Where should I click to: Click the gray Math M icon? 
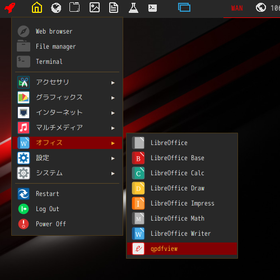(x=138, y=218)
